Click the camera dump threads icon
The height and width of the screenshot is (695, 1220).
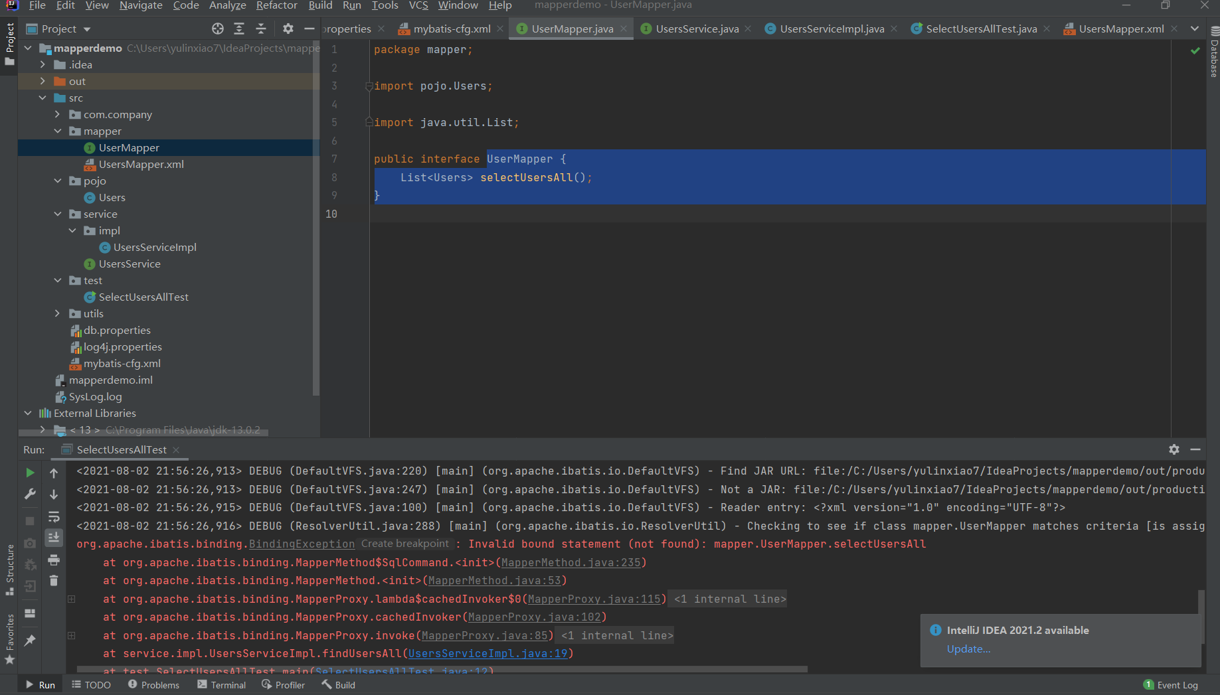30,543
